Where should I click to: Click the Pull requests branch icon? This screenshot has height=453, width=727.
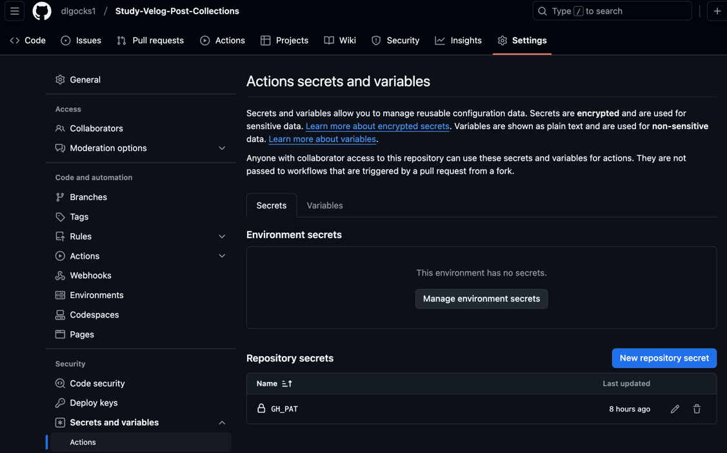[x=121, y=41]
